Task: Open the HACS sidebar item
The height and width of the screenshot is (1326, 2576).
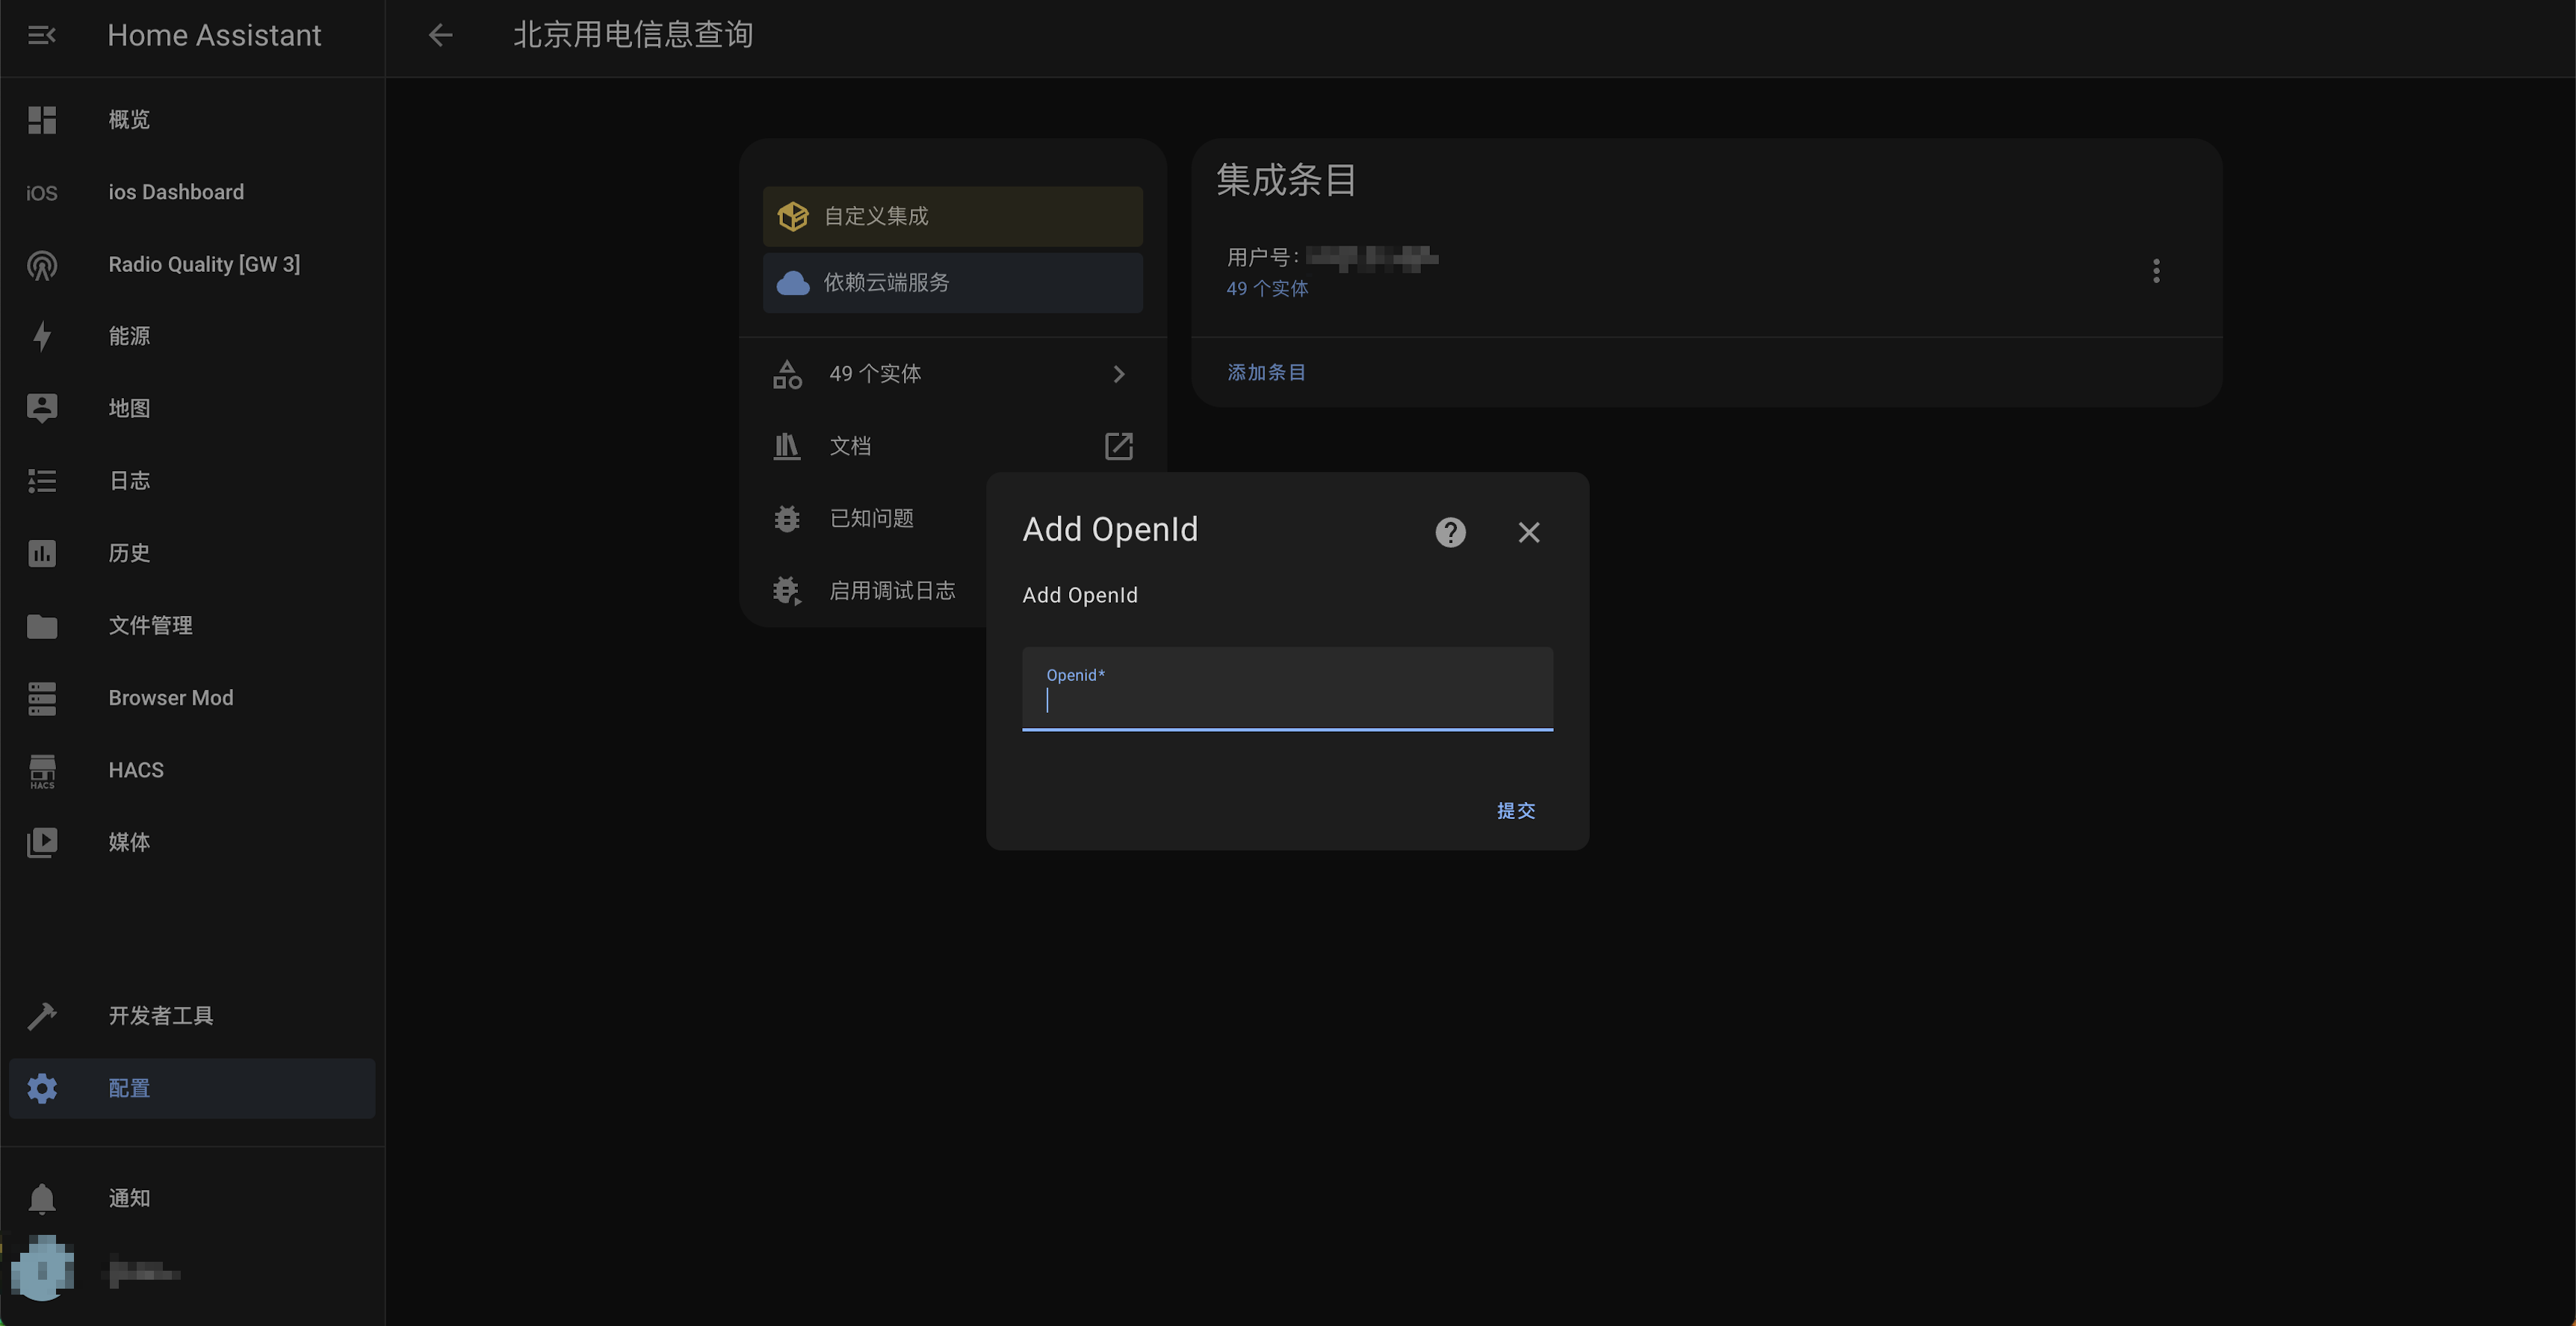Action: pyautogui.click(x=136, y=771)
